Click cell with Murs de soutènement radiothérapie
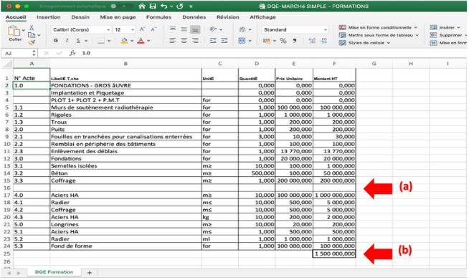 [125, 107]
